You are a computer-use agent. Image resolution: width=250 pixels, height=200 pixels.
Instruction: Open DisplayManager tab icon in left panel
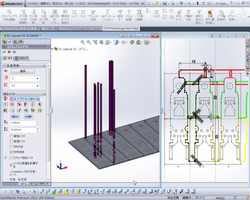click(x=21, y=42)
